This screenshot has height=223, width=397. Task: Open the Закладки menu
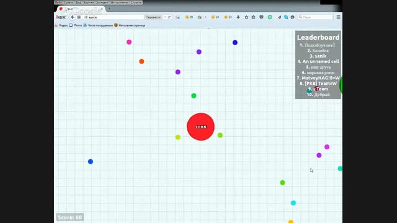(102, 2)
